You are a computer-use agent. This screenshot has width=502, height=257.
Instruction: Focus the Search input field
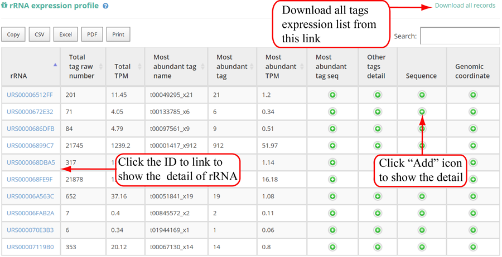(x=460, y=36)
